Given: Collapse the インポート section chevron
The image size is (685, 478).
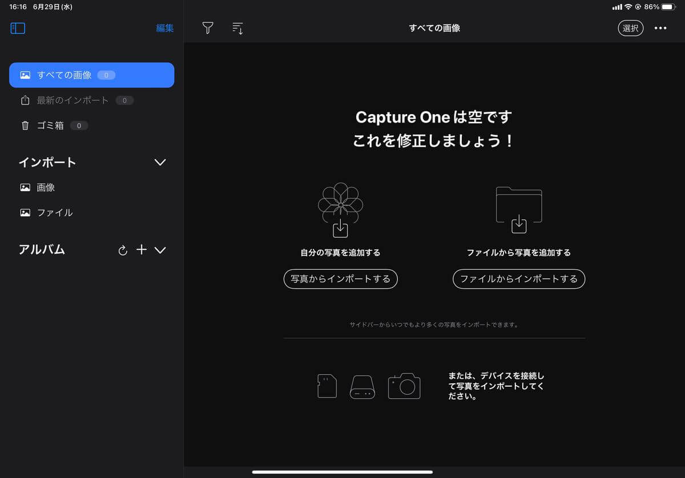Looking at the screenshot, I should point(160,163).
